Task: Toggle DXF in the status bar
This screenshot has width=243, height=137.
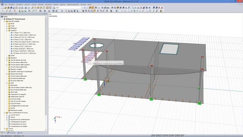Action: [183, 136]
